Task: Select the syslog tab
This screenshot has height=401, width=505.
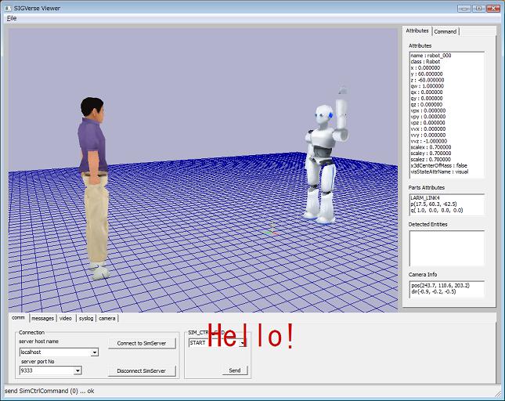Action: coord(85,318)
